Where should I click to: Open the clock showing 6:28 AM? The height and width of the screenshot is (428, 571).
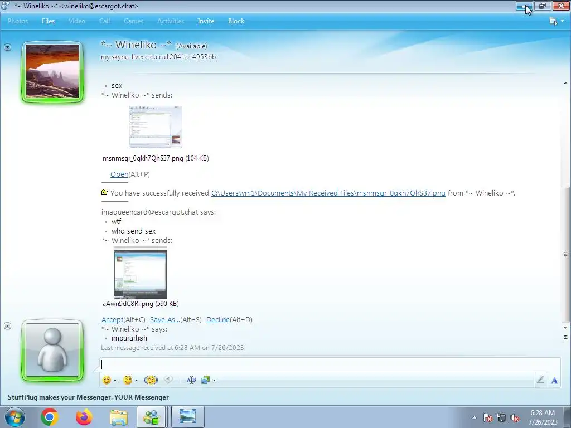[543, 417]
